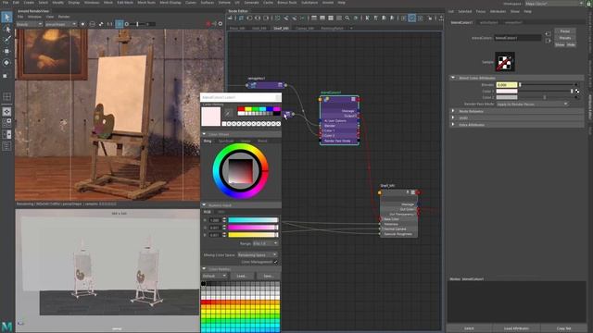The width and height of the screenshot is (593, 333).
Task: Open render settings gear in Arnold RenderView
Action: point(221,24)
